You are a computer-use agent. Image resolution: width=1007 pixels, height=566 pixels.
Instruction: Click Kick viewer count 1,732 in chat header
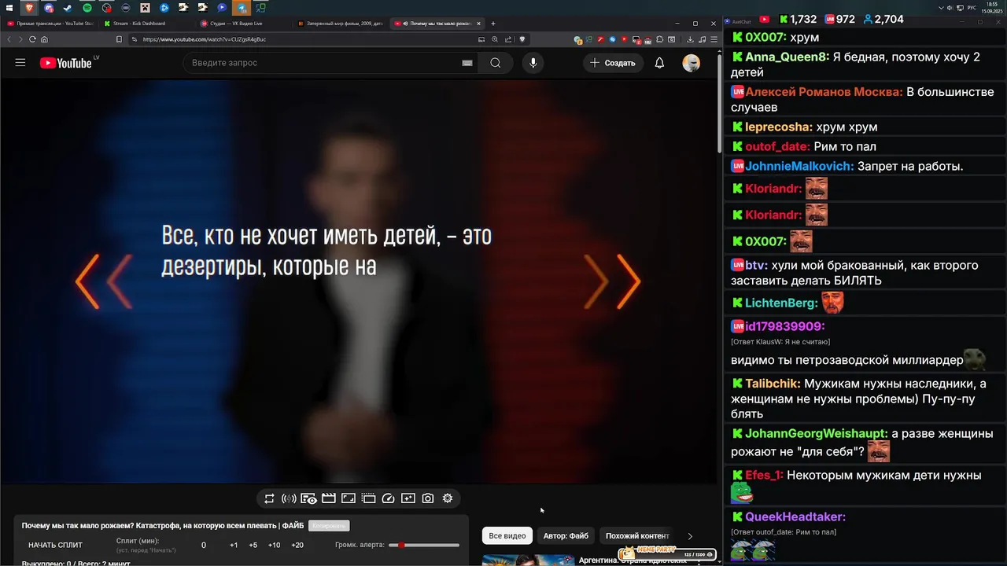click(x=799, y=19)
